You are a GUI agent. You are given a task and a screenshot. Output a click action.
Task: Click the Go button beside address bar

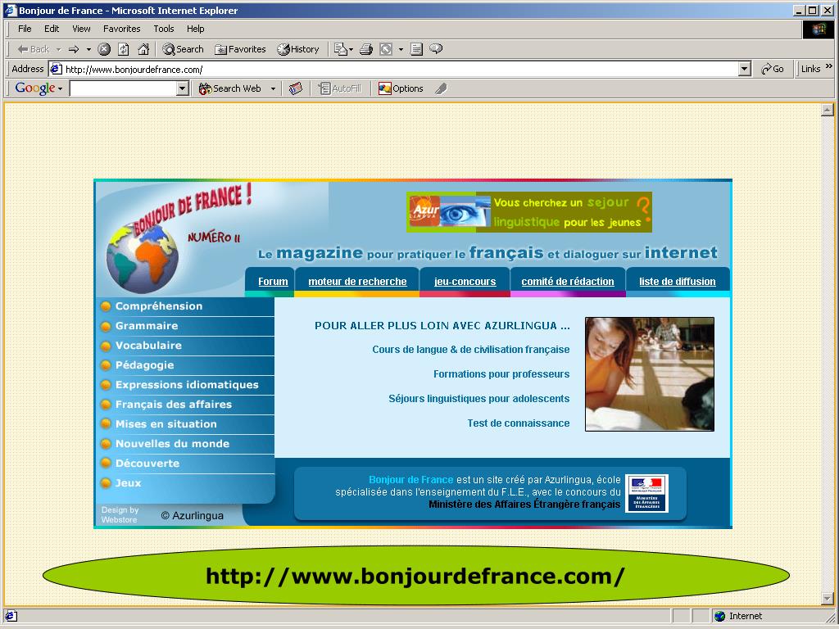tap(773, 69)
